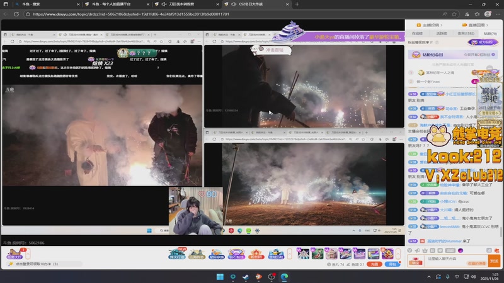
Task: Click the crown icon in chat toolbar
Action: (425, 250)
